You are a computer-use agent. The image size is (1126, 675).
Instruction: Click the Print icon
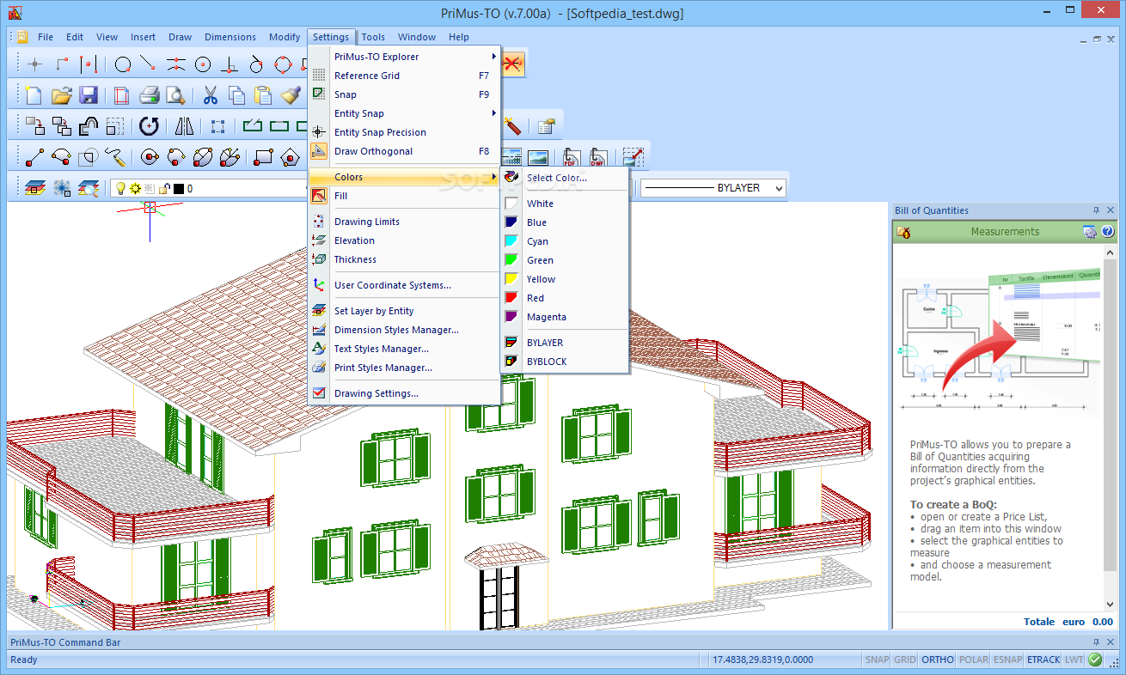pyautogui.click(x=150, y=94)
